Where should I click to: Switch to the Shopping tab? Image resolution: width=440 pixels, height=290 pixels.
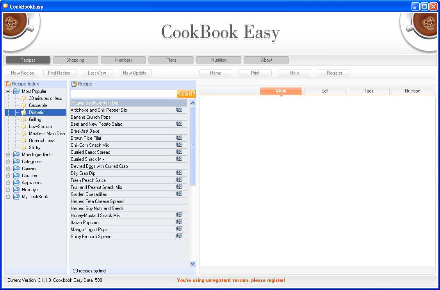pos(75,60)
